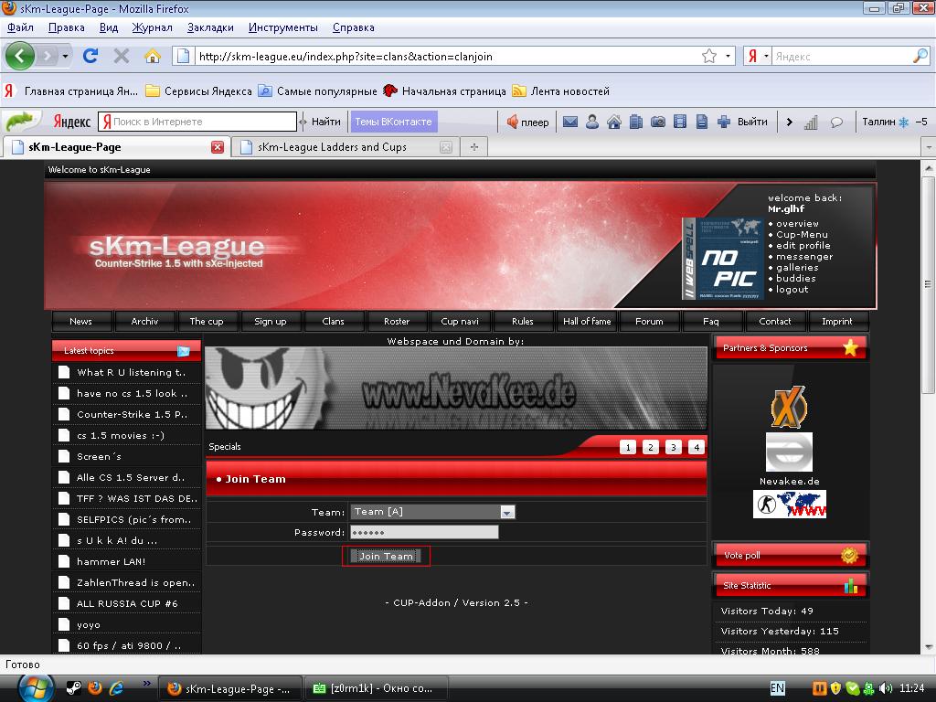The image size is (936, 702).
Task: Click the blue plus icon beside Выйти
Action: coord(724,122)
